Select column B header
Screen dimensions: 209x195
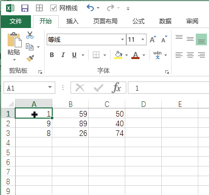(x=71, y=104)
